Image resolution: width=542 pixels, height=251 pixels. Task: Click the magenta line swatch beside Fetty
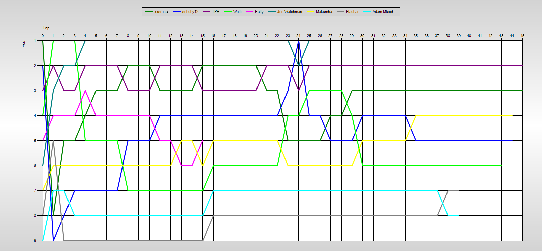[250, 12]
